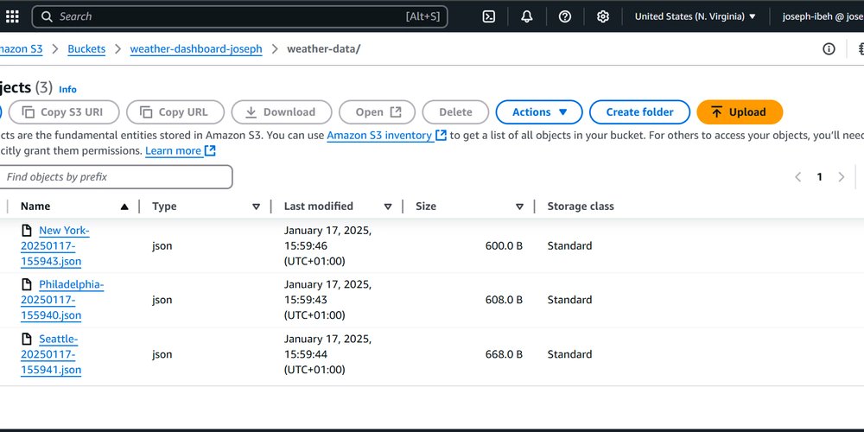The height and width of the screenshot is (432, 864).
Task: Click the Find objects by prefix field
Action: pos(115,177)
